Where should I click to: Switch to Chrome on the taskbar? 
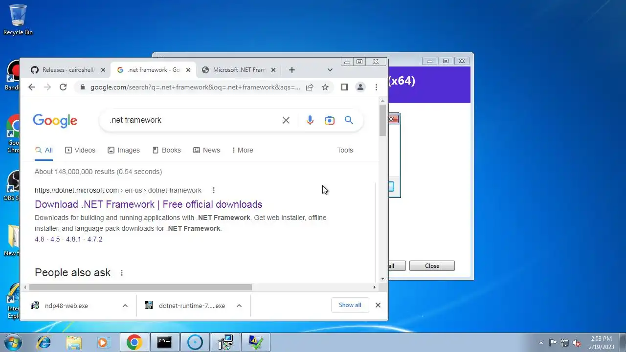[134, 343]
